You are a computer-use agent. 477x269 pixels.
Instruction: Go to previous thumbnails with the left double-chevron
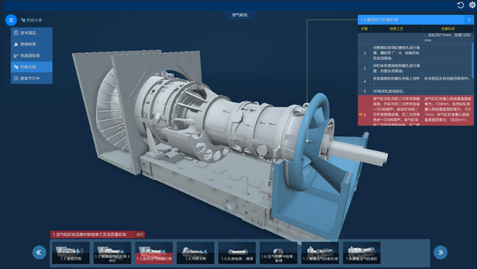tap(39, 252)
